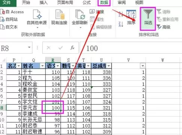Select cell containing 于十
182x135 pixels.
[33, 72]
